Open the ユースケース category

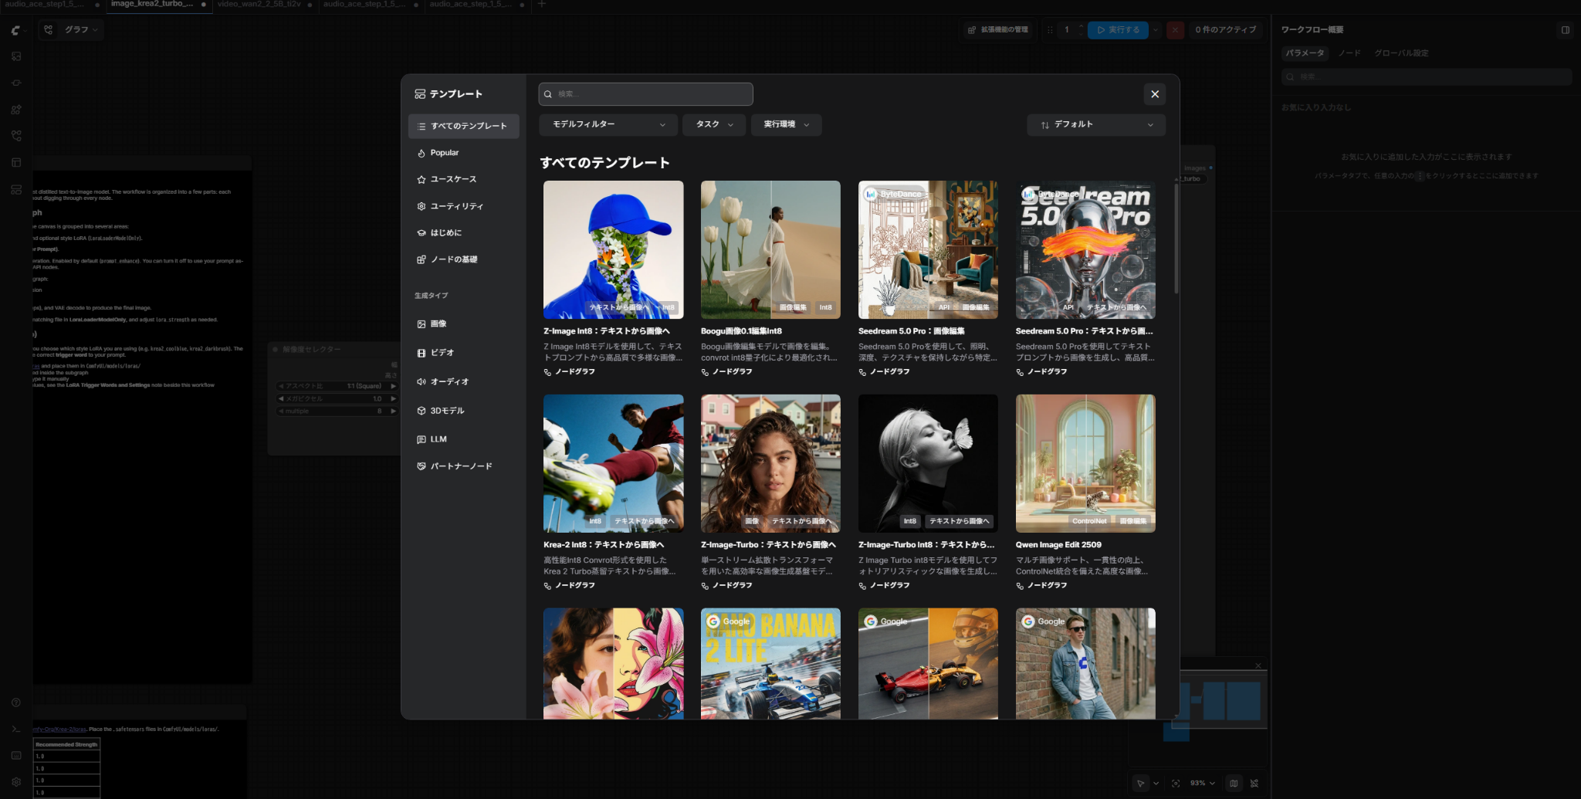point(463,179)
